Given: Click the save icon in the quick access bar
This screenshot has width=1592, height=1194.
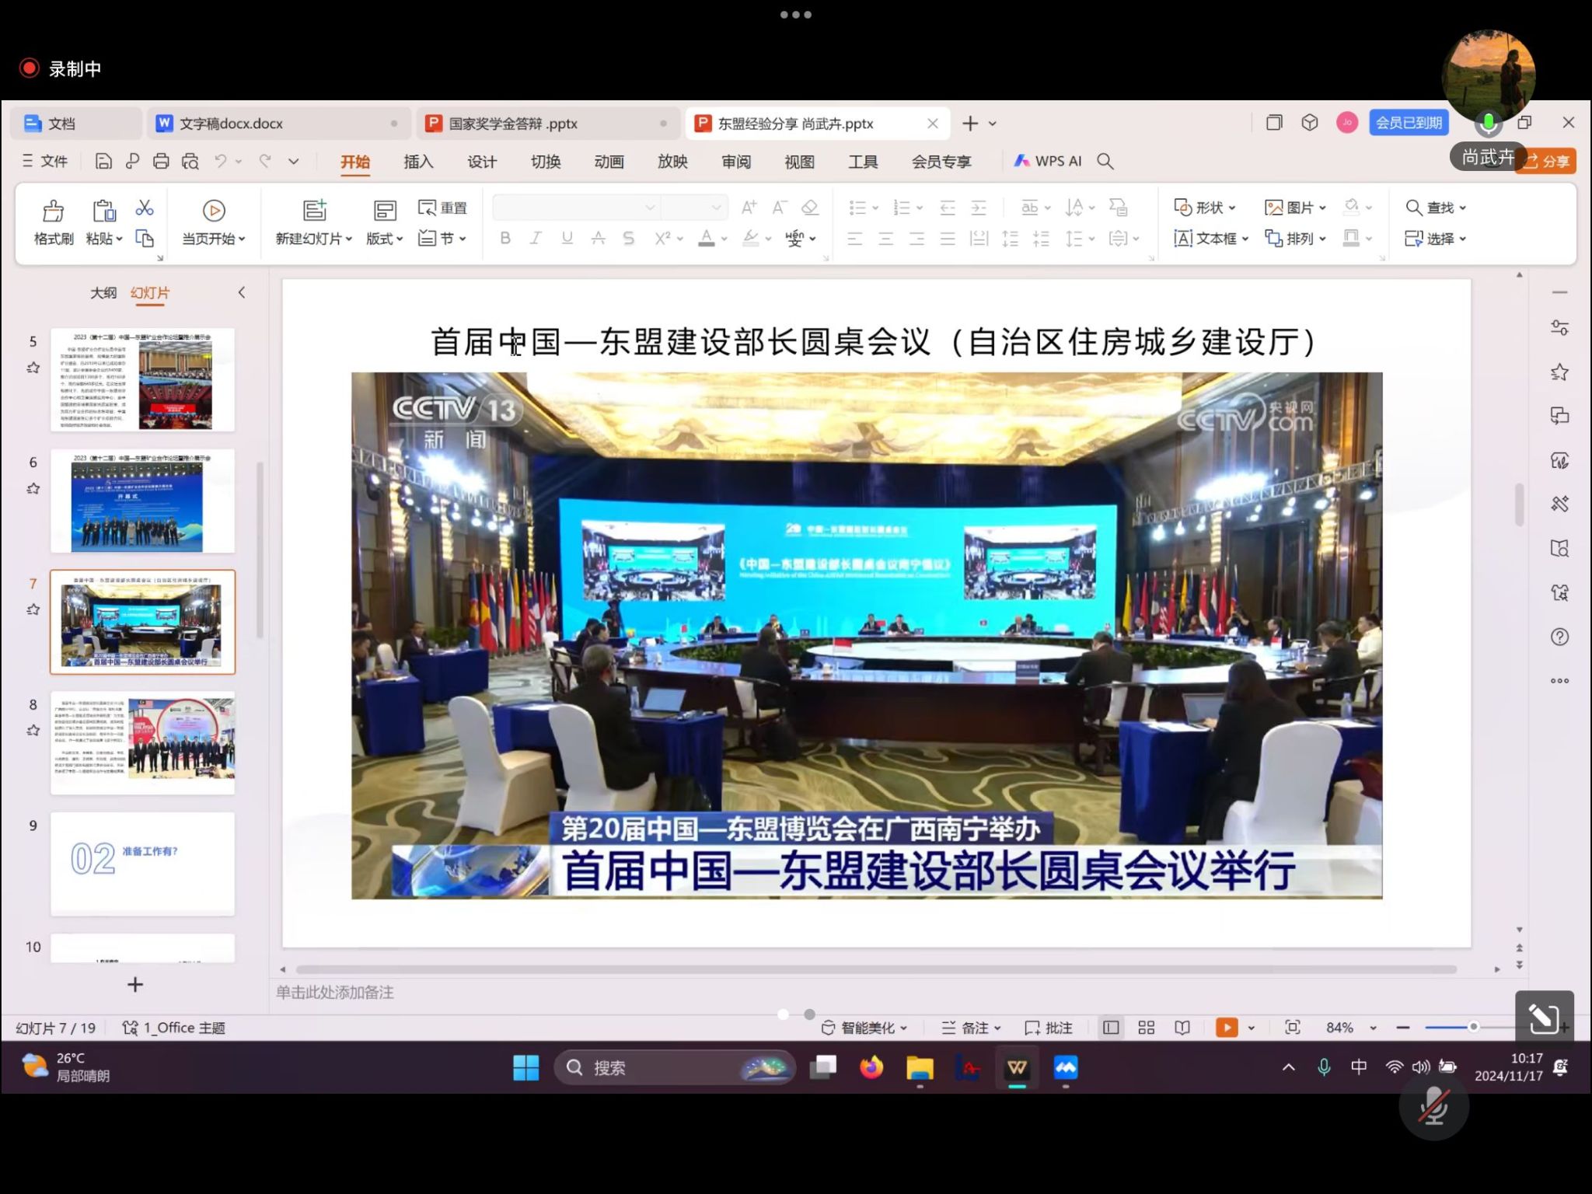Looking at the screenshot, I should 103,162.
